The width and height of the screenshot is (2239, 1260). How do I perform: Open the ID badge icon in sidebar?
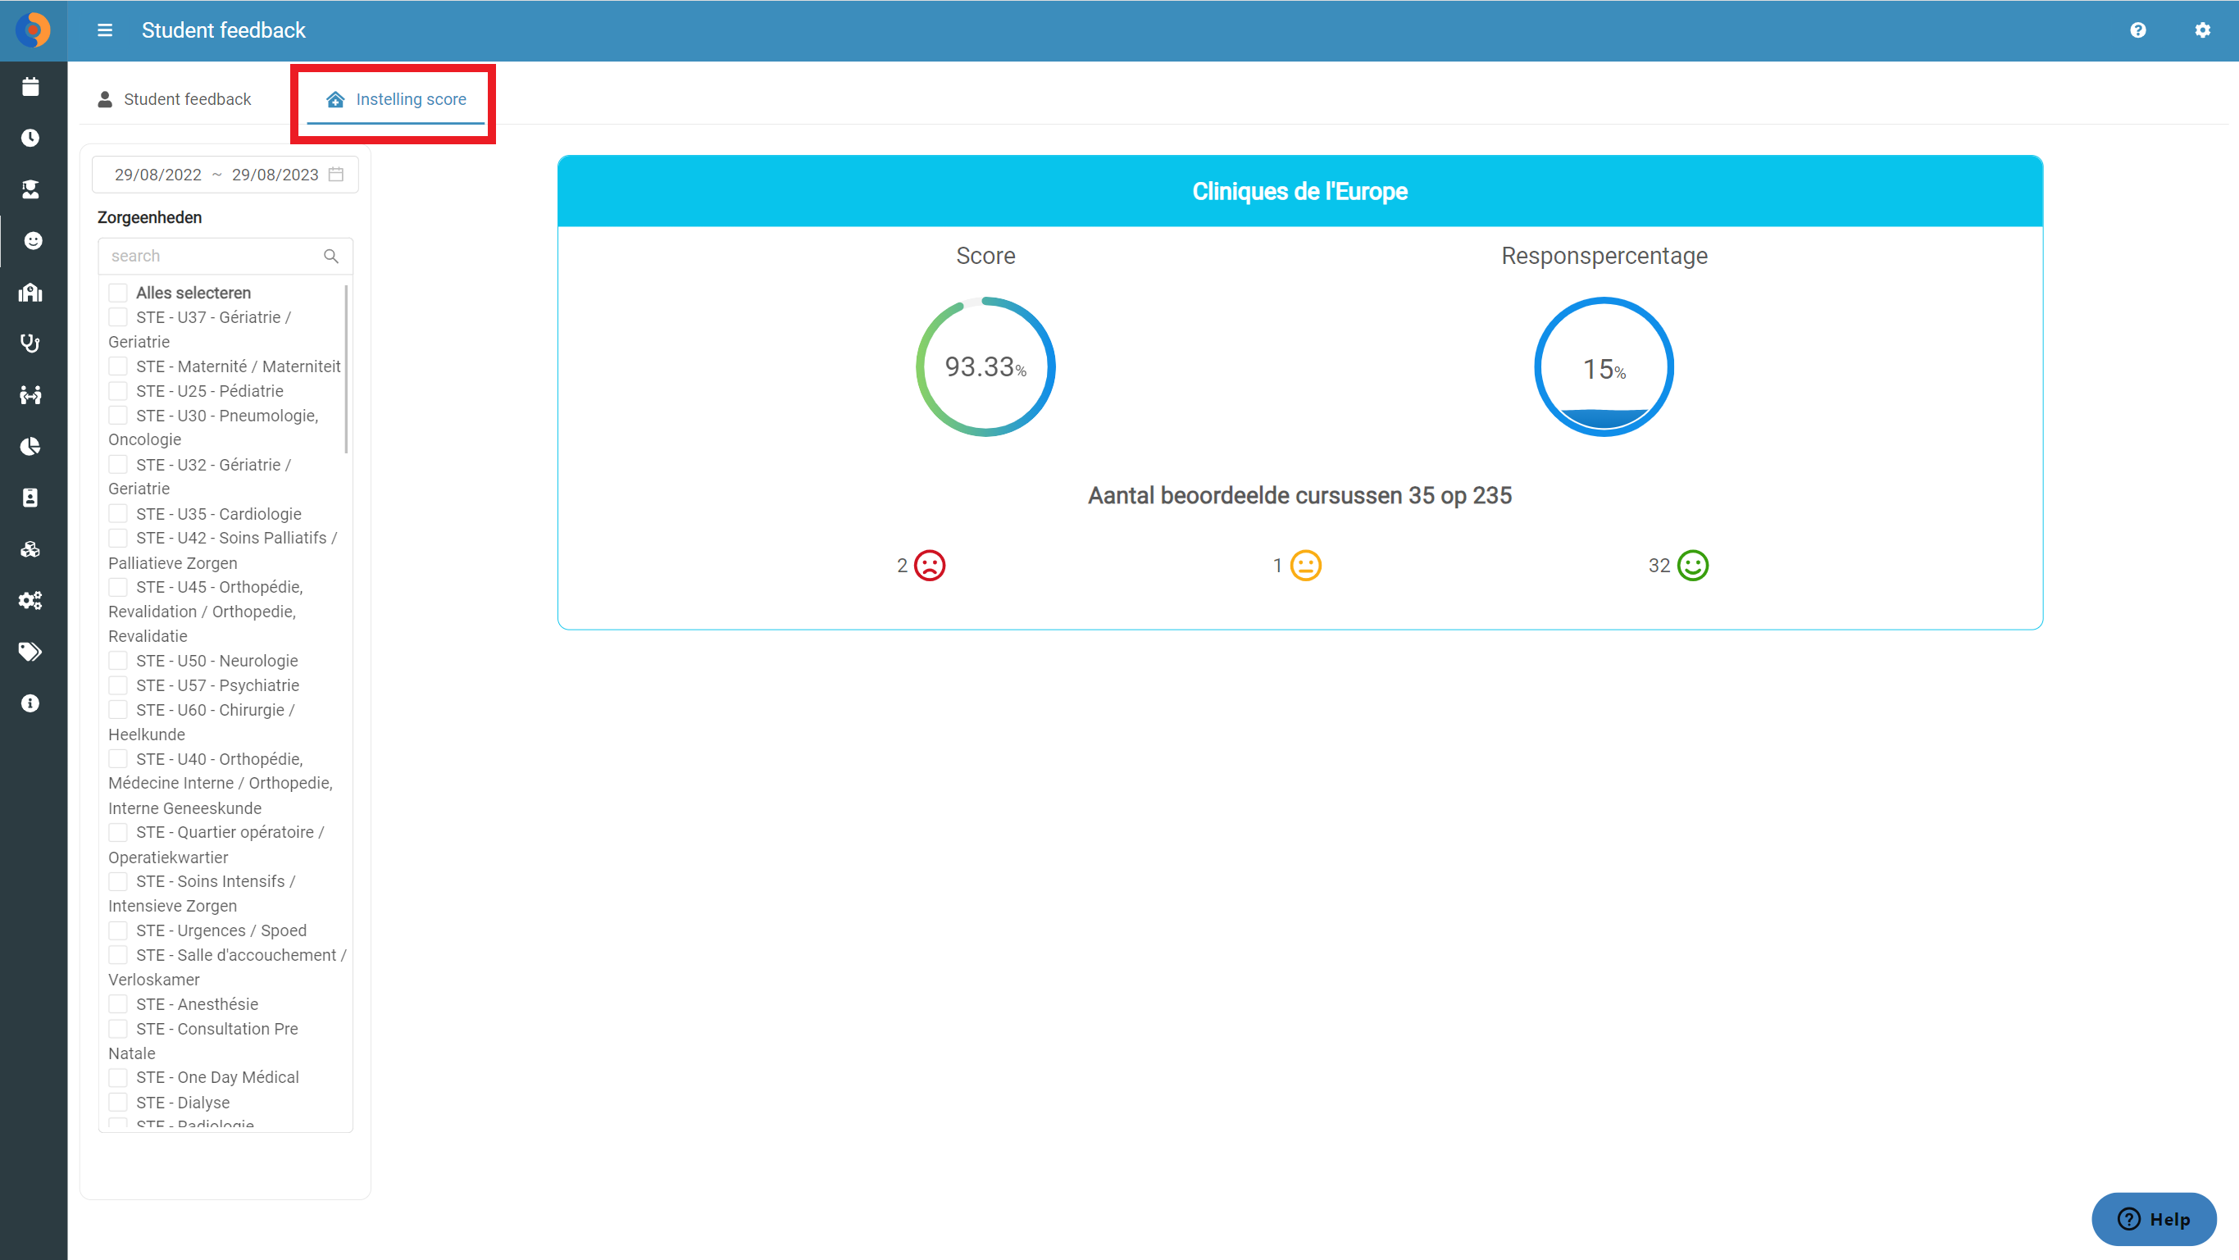[x=30, y=497]
